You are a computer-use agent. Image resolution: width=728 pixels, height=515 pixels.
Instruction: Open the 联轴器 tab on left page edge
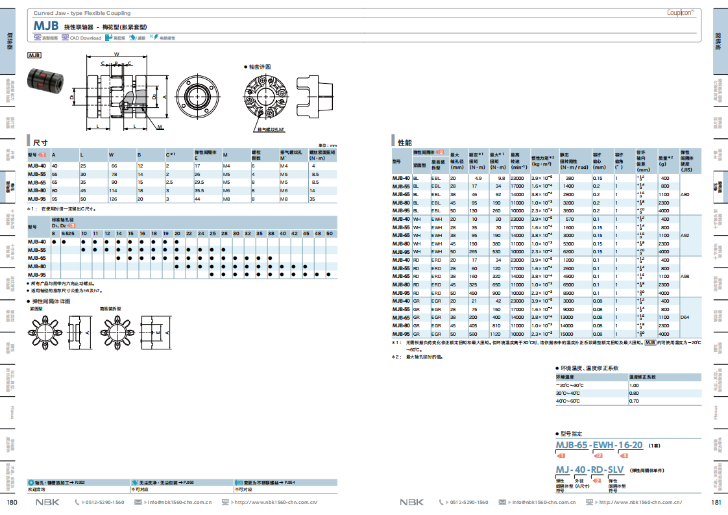pyautogui.click(x=8, y=41)
